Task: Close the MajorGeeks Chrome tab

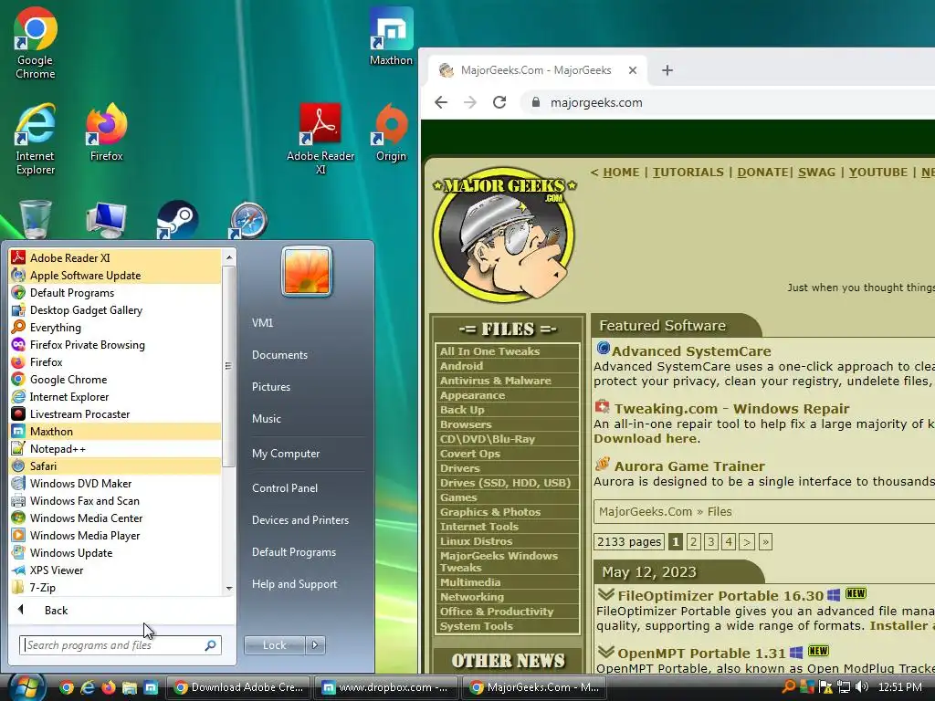Action: click(x=633, y=70)
